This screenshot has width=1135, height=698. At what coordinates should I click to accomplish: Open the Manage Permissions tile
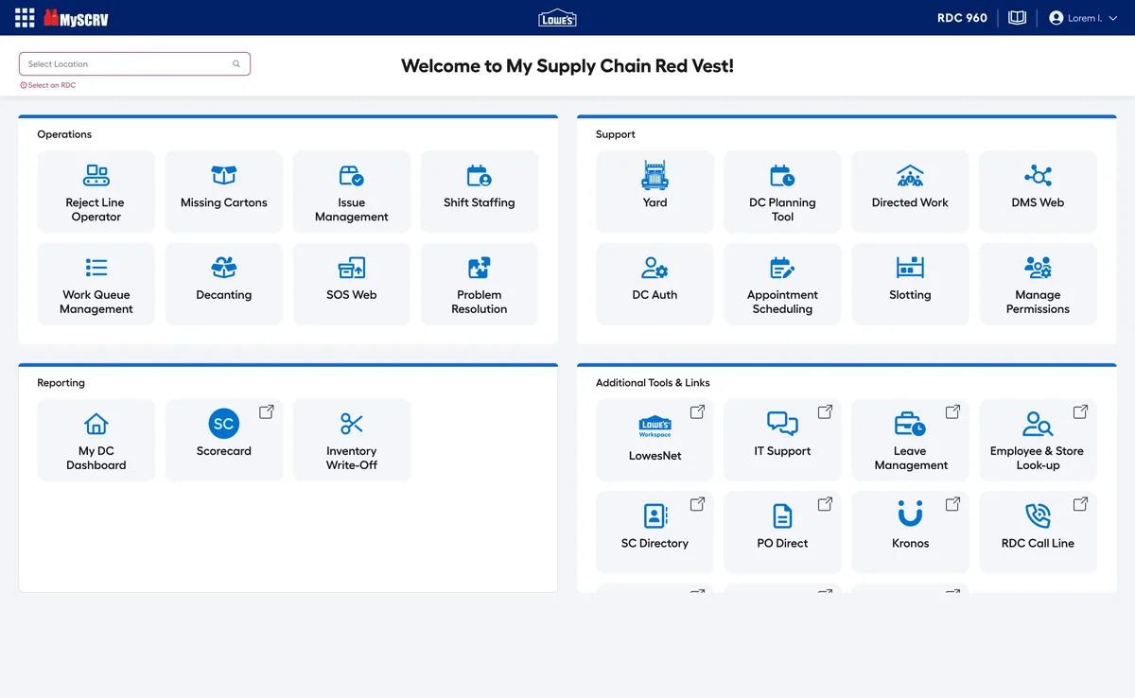[1038, 284]
